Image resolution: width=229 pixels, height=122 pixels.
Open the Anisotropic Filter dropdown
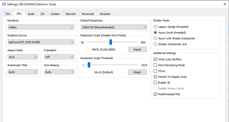(23, 72)
